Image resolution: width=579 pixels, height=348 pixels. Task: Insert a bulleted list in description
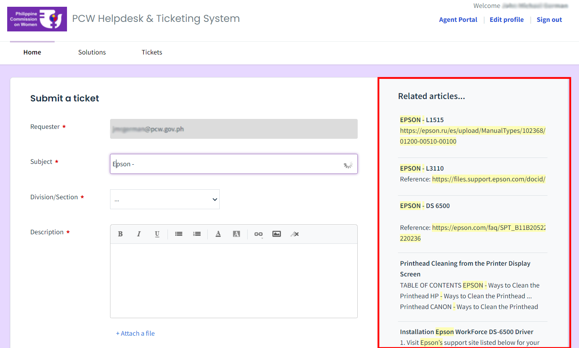[179, 234]
